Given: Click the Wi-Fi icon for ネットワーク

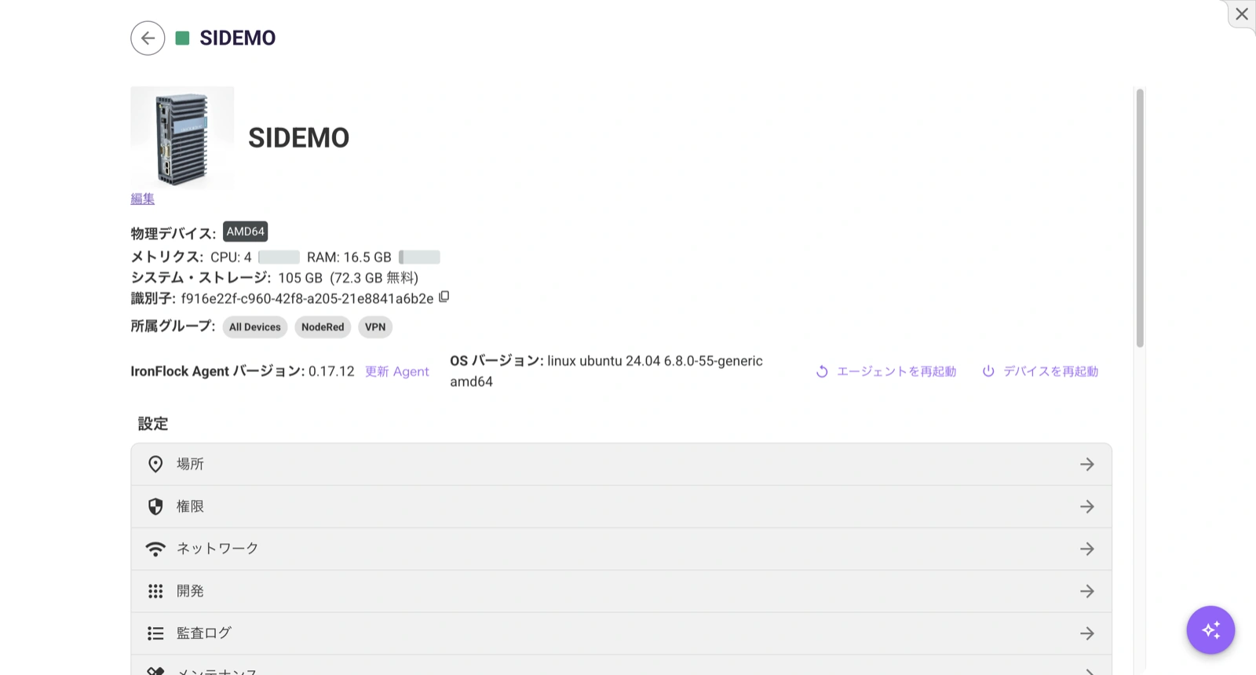Looking at the screenshot, I should pos(155,549).
